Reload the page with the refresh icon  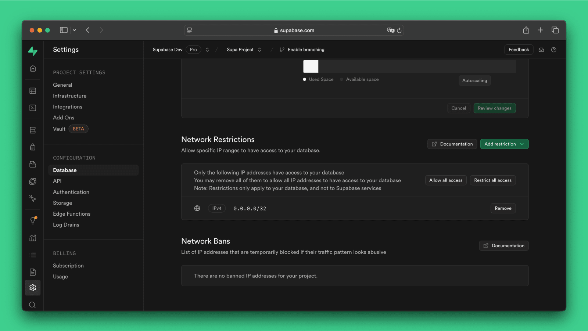399,30
